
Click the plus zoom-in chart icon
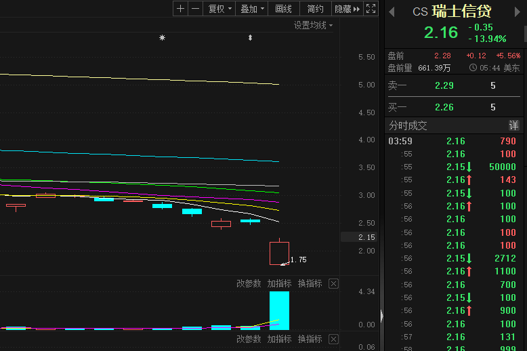180,9
